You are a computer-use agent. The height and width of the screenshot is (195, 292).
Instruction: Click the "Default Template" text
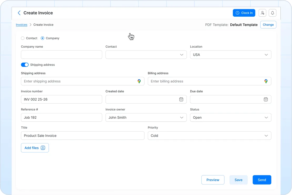[x=244, y=25]
